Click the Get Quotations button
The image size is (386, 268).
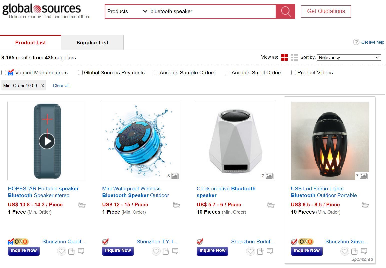[326, 11]
